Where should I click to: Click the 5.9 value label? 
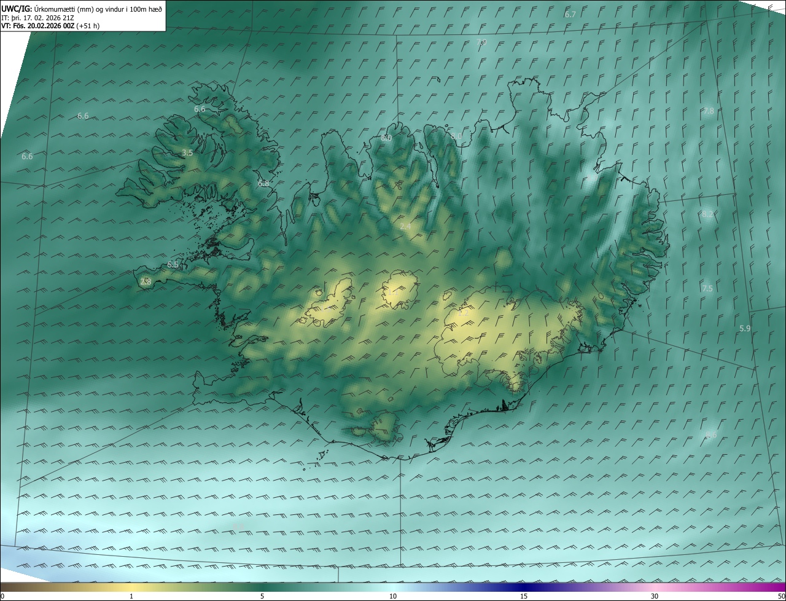click(745, 328)
